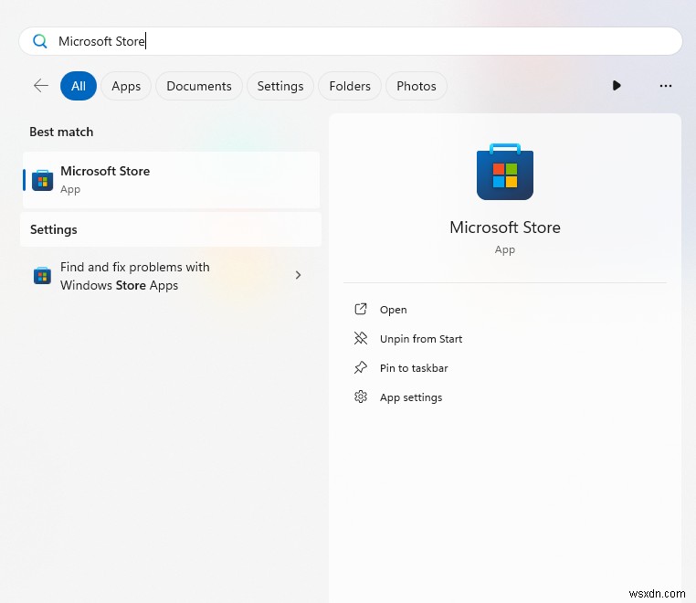Viewport: 696px width, 603px height.
Task: Go back using the left arrow
Action: [41, 85]
